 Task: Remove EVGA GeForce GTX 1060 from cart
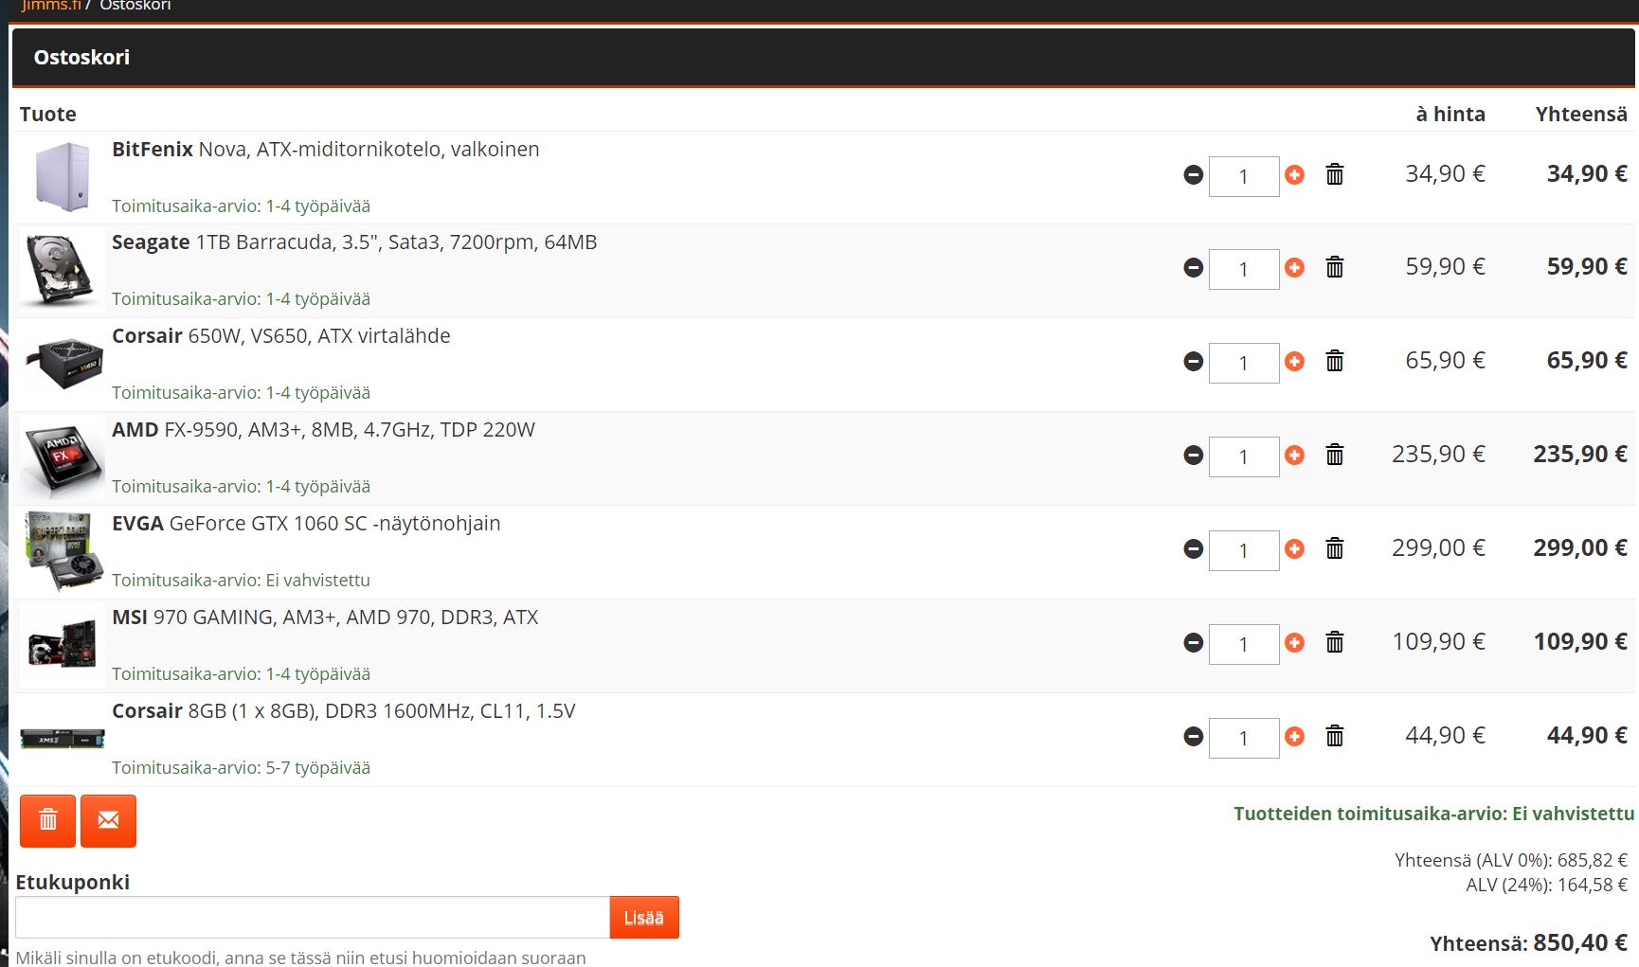(1335, 548)
